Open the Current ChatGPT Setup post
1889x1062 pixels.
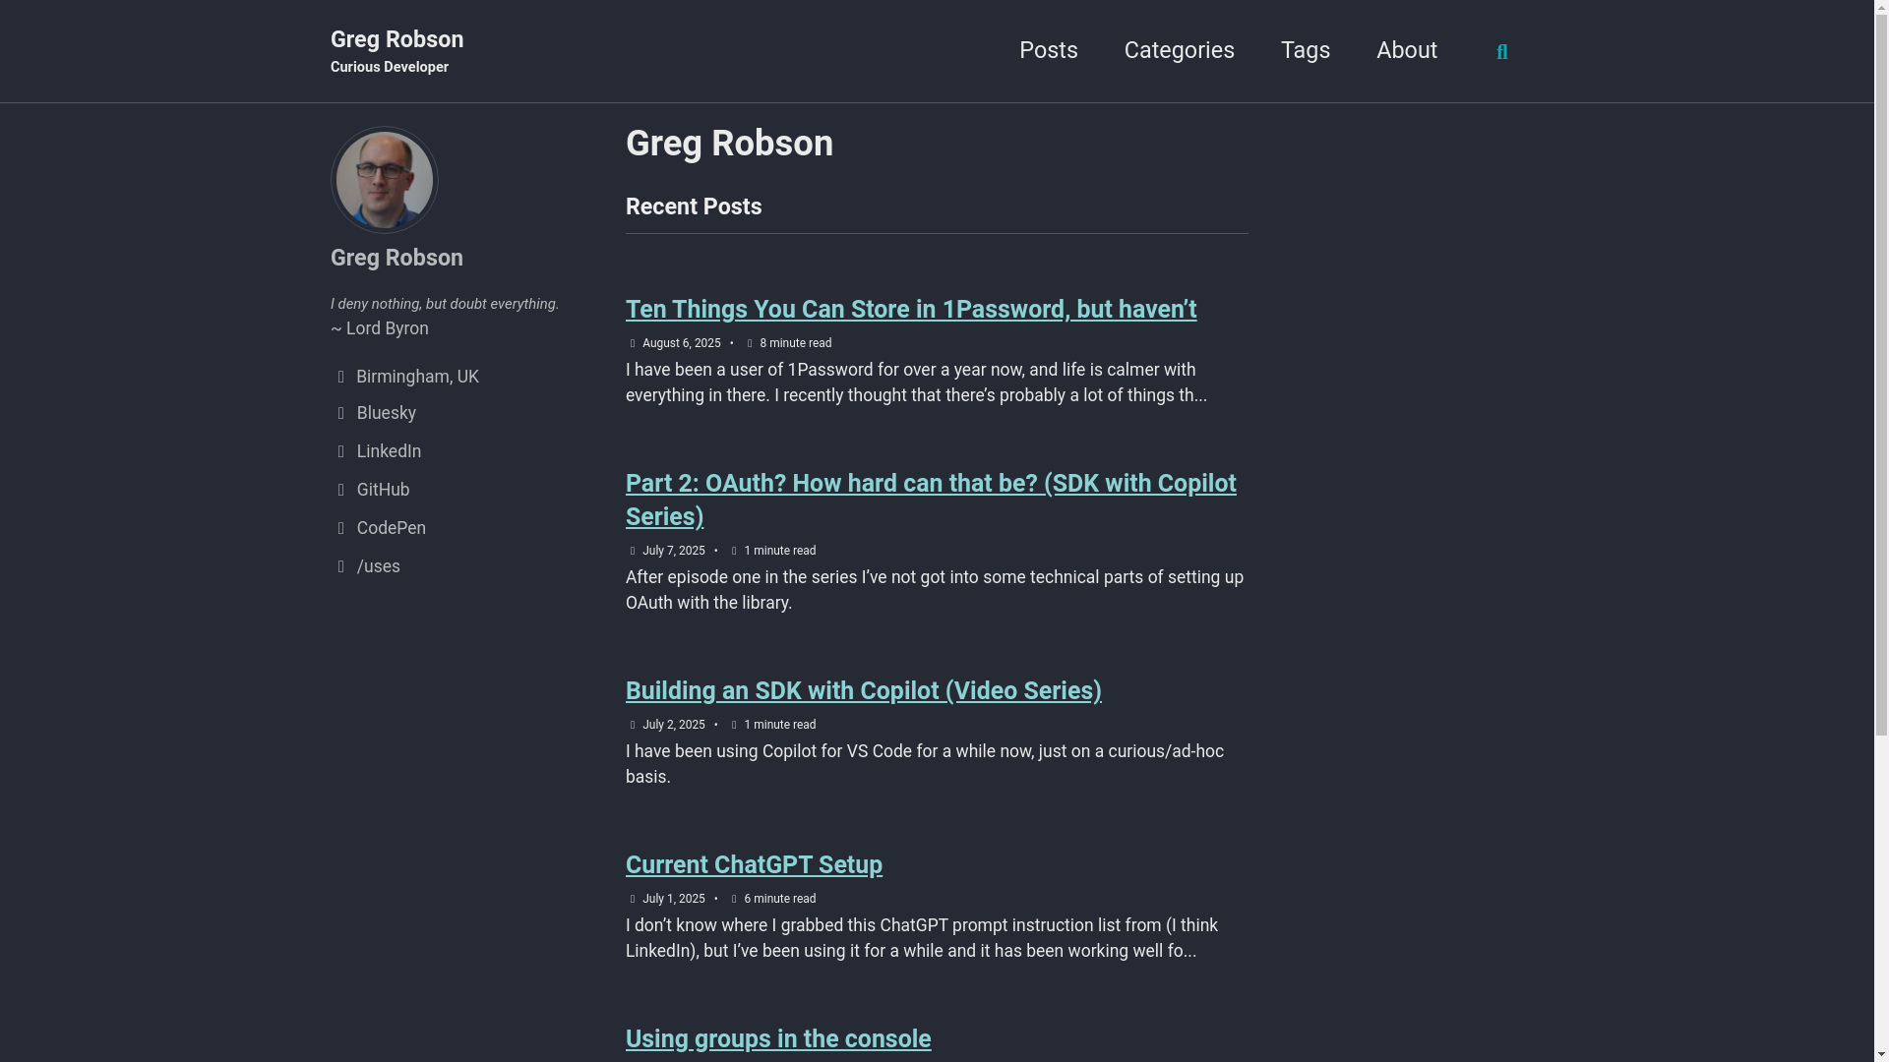pyautogui.click(x=754, y=865)
